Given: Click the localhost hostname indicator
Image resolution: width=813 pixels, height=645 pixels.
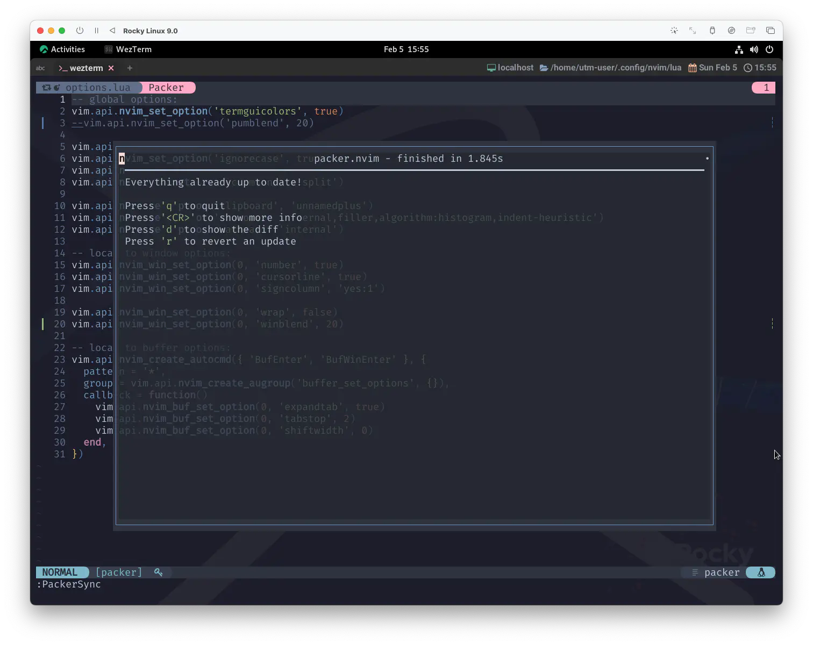Looking at the screenshot, I should tap(510, 68).
